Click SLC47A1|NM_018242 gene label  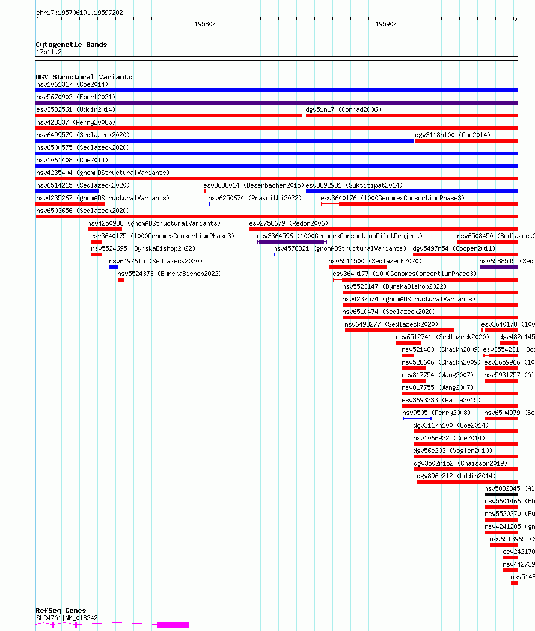tap(67, 618)
